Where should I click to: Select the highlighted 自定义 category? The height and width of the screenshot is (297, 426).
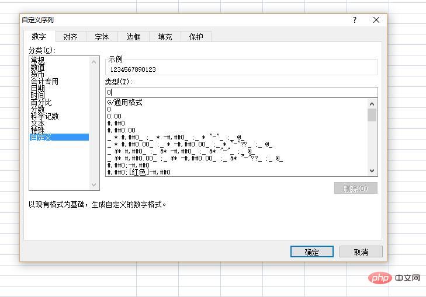pyautogui.click(x=59, y=137)
